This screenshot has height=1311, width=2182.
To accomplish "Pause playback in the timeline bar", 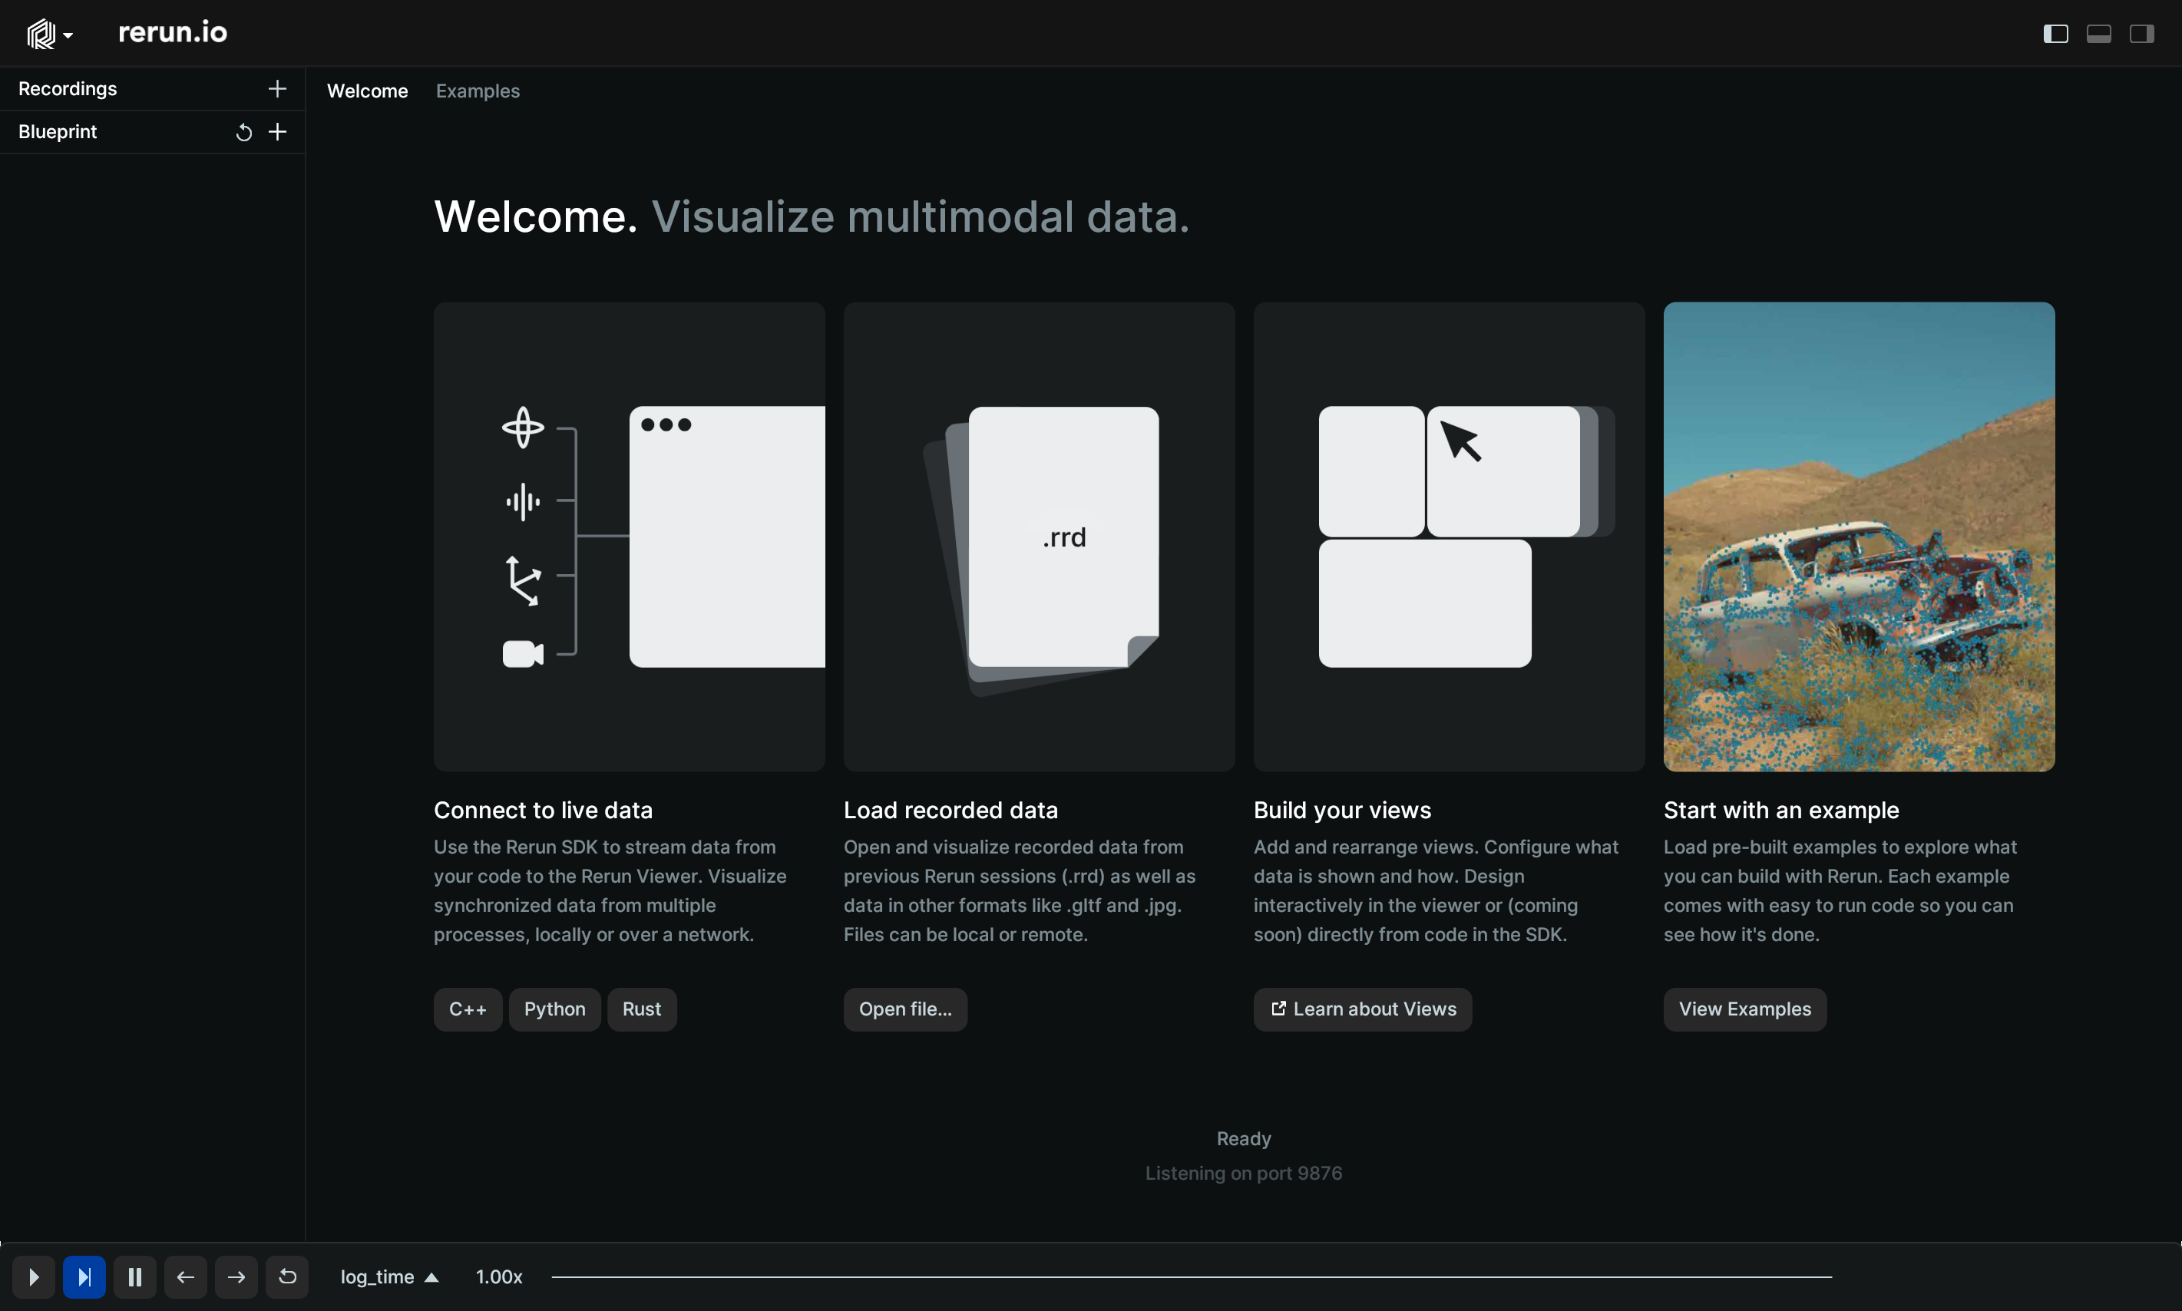I will tap(135, 1276).
